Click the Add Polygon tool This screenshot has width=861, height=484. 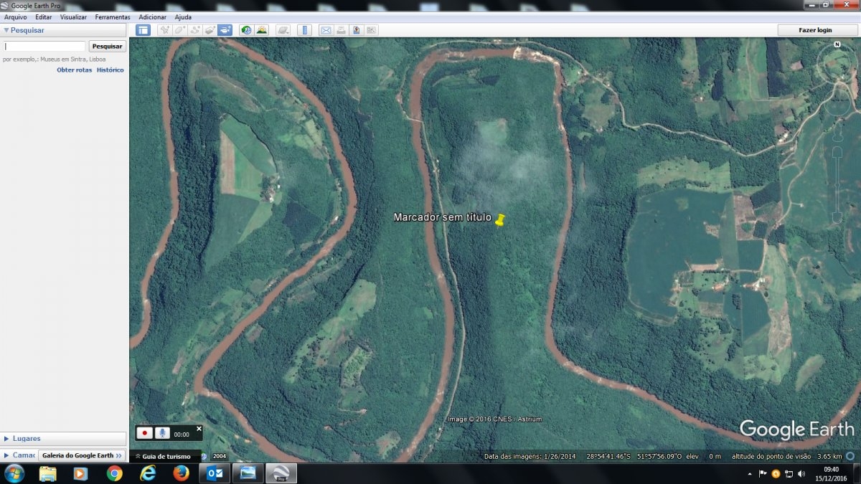179,30
